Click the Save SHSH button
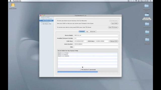 pos(114,23)
